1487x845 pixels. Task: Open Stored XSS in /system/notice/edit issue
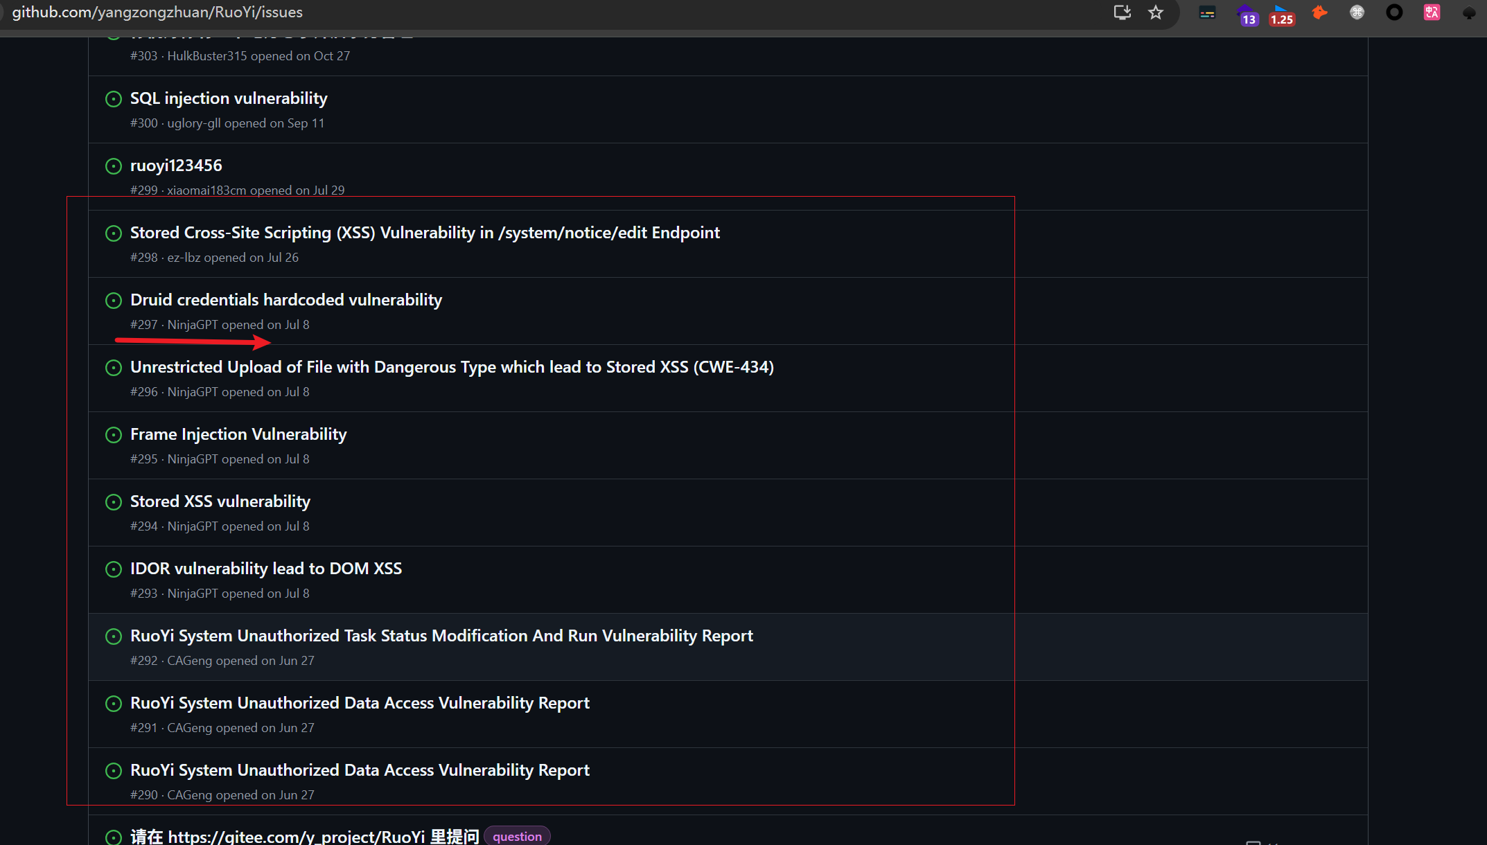click(x=425, y=233)
